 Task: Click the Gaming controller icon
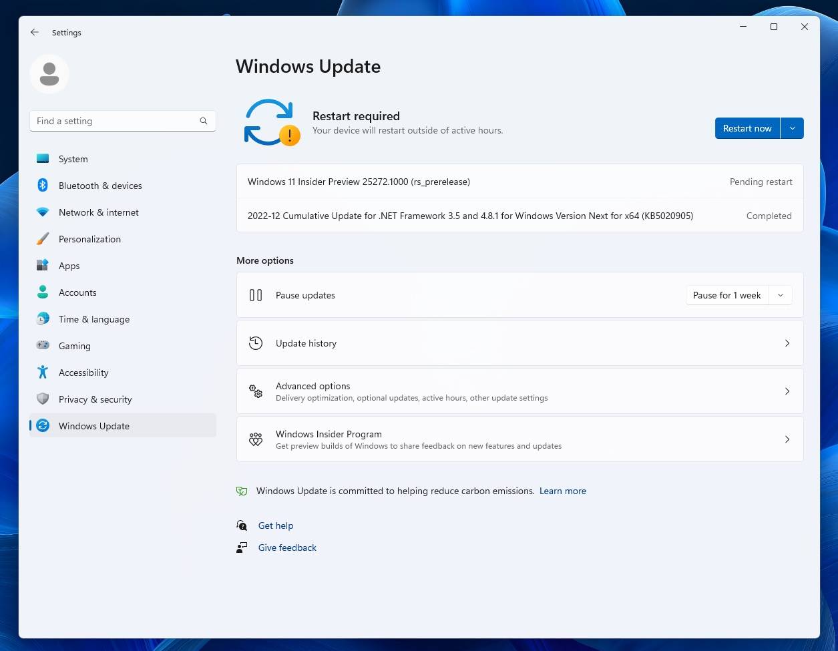(42, 346)
